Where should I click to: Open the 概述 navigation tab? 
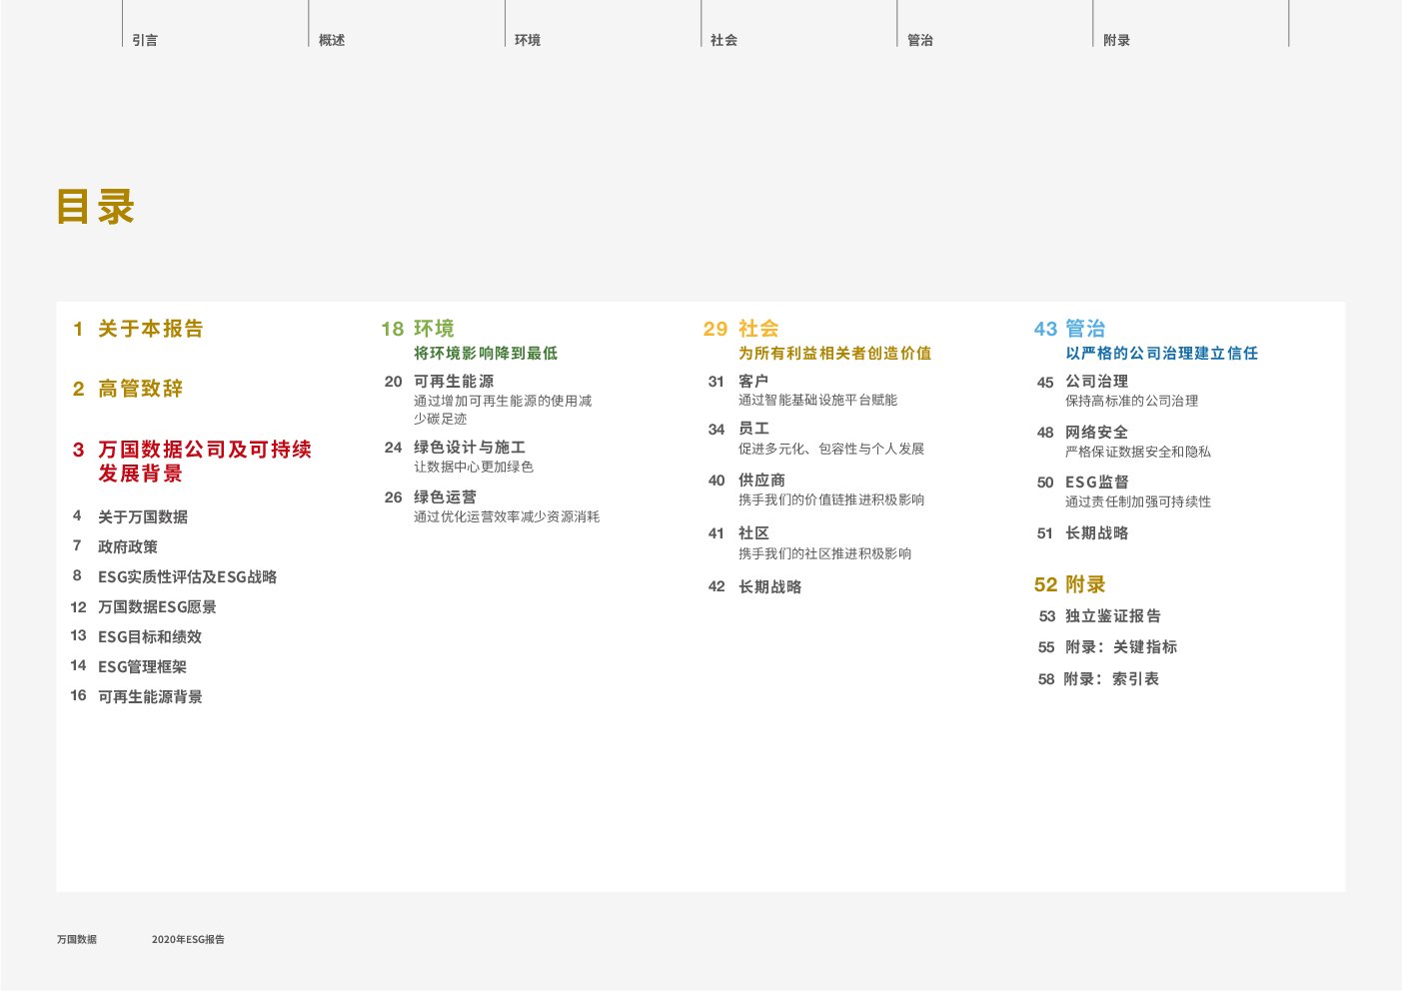pos(332,40)
